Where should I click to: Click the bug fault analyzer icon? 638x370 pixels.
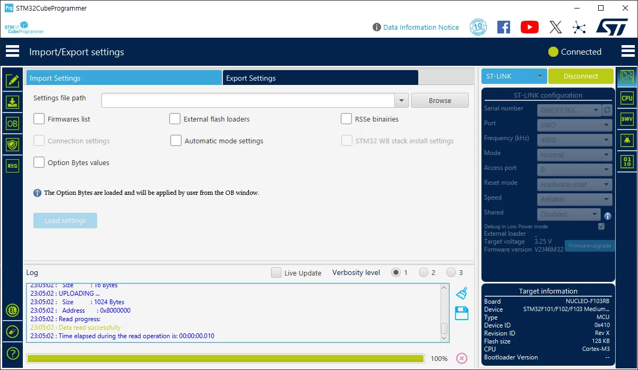627,140
